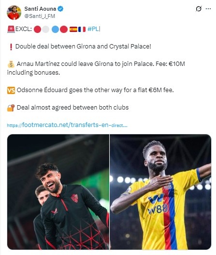Click the France flag emoji
216x255 pixels.
tap(82, 30)
